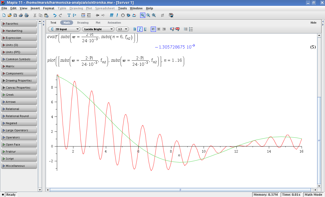
Task: Open the Lucida Bright font dropdown
Action: 98,29
